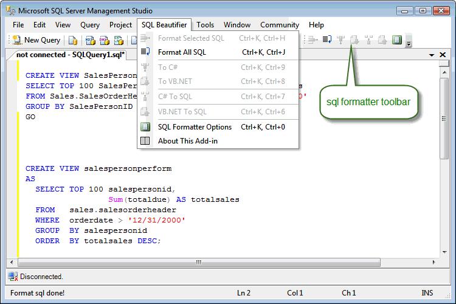
Task: Open the Community menu
Action: (x=280, y=25)
